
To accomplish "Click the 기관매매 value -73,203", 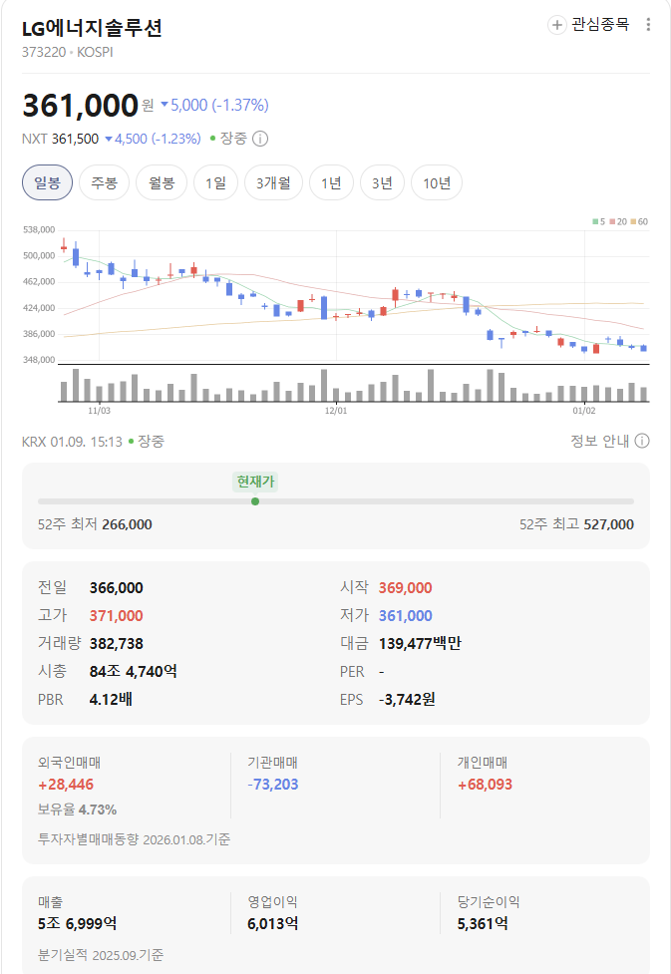I will (273, 785).
